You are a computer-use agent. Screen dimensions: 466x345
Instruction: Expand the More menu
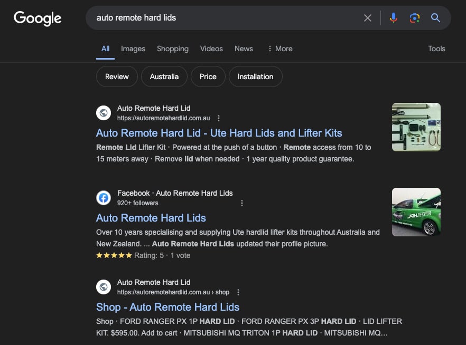coord(280,49)
